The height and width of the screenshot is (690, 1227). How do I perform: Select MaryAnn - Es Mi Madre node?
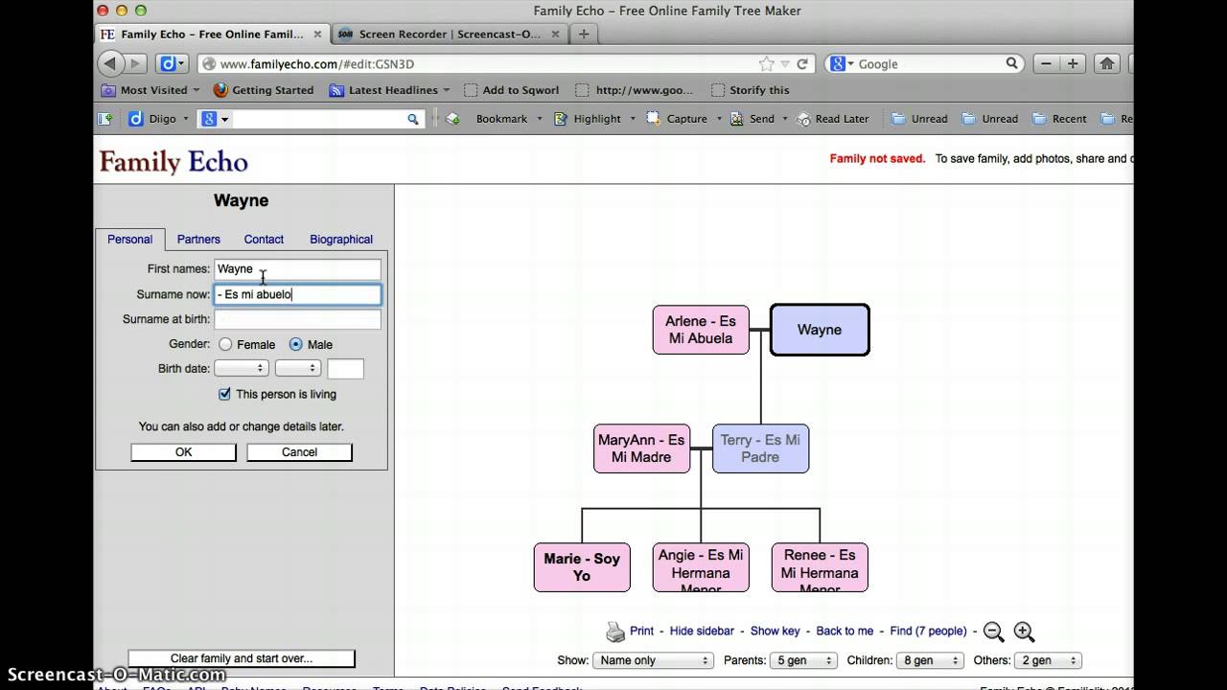click(641, 448)
